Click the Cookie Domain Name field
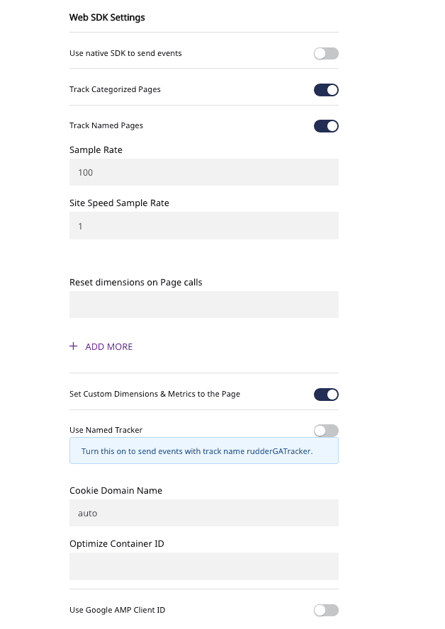Viewport: 445px width, 629px height. pyautogui.click(x=203, y=513)
